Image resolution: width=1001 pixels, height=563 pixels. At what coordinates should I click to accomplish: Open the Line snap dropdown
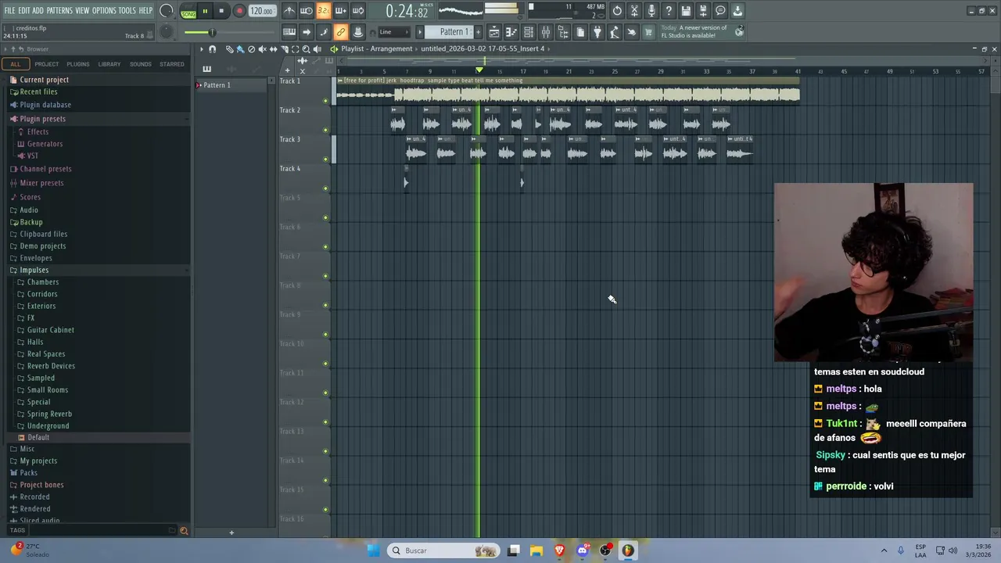[393, 32]
